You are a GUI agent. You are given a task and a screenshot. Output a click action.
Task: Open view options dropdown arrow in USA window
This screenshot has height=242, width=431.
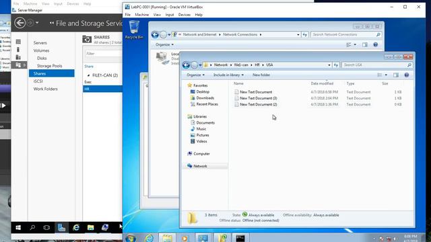tap(386, 75)
